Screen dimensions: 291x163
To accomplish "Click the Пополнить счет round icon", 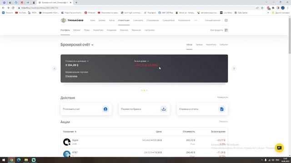I will (105, 109).
